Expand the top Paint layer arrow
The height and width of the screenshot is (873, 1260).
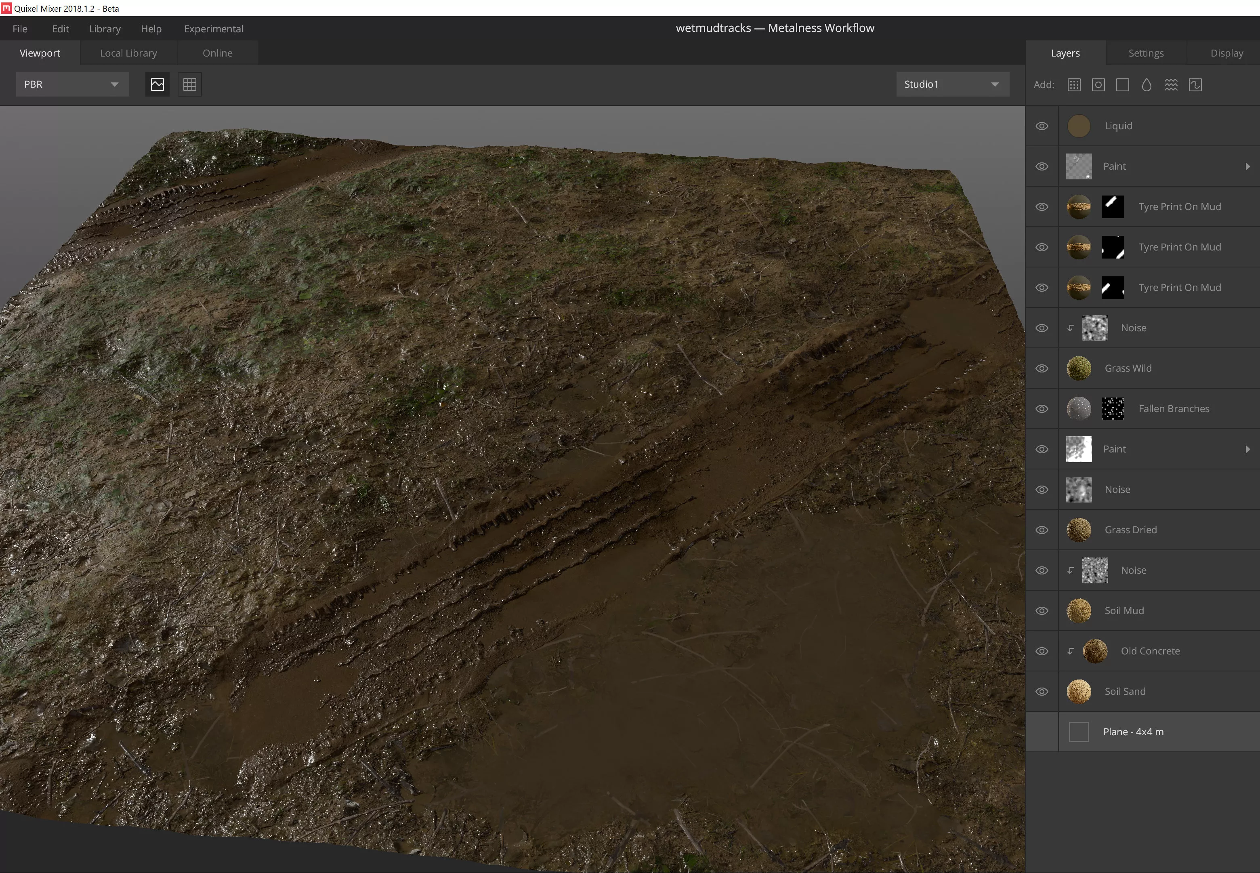[x=1247, y=166]
